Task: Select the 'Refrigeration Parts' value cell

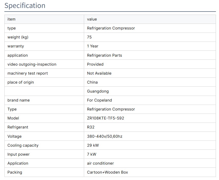Action: (x=104, y=55)
